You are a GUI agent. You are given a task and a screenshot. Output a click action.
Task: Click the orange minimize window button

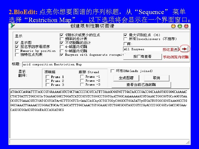[x=173, y=26]
